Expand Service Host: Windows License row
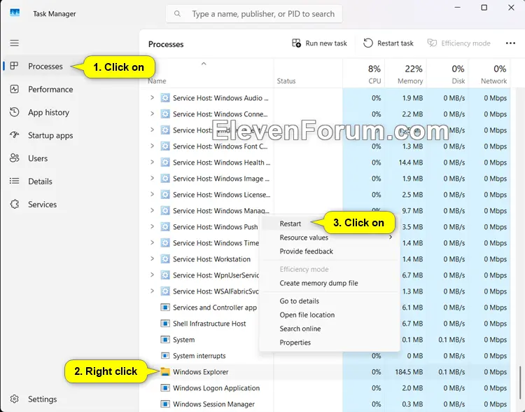525x412 pixels. point(153,194)
